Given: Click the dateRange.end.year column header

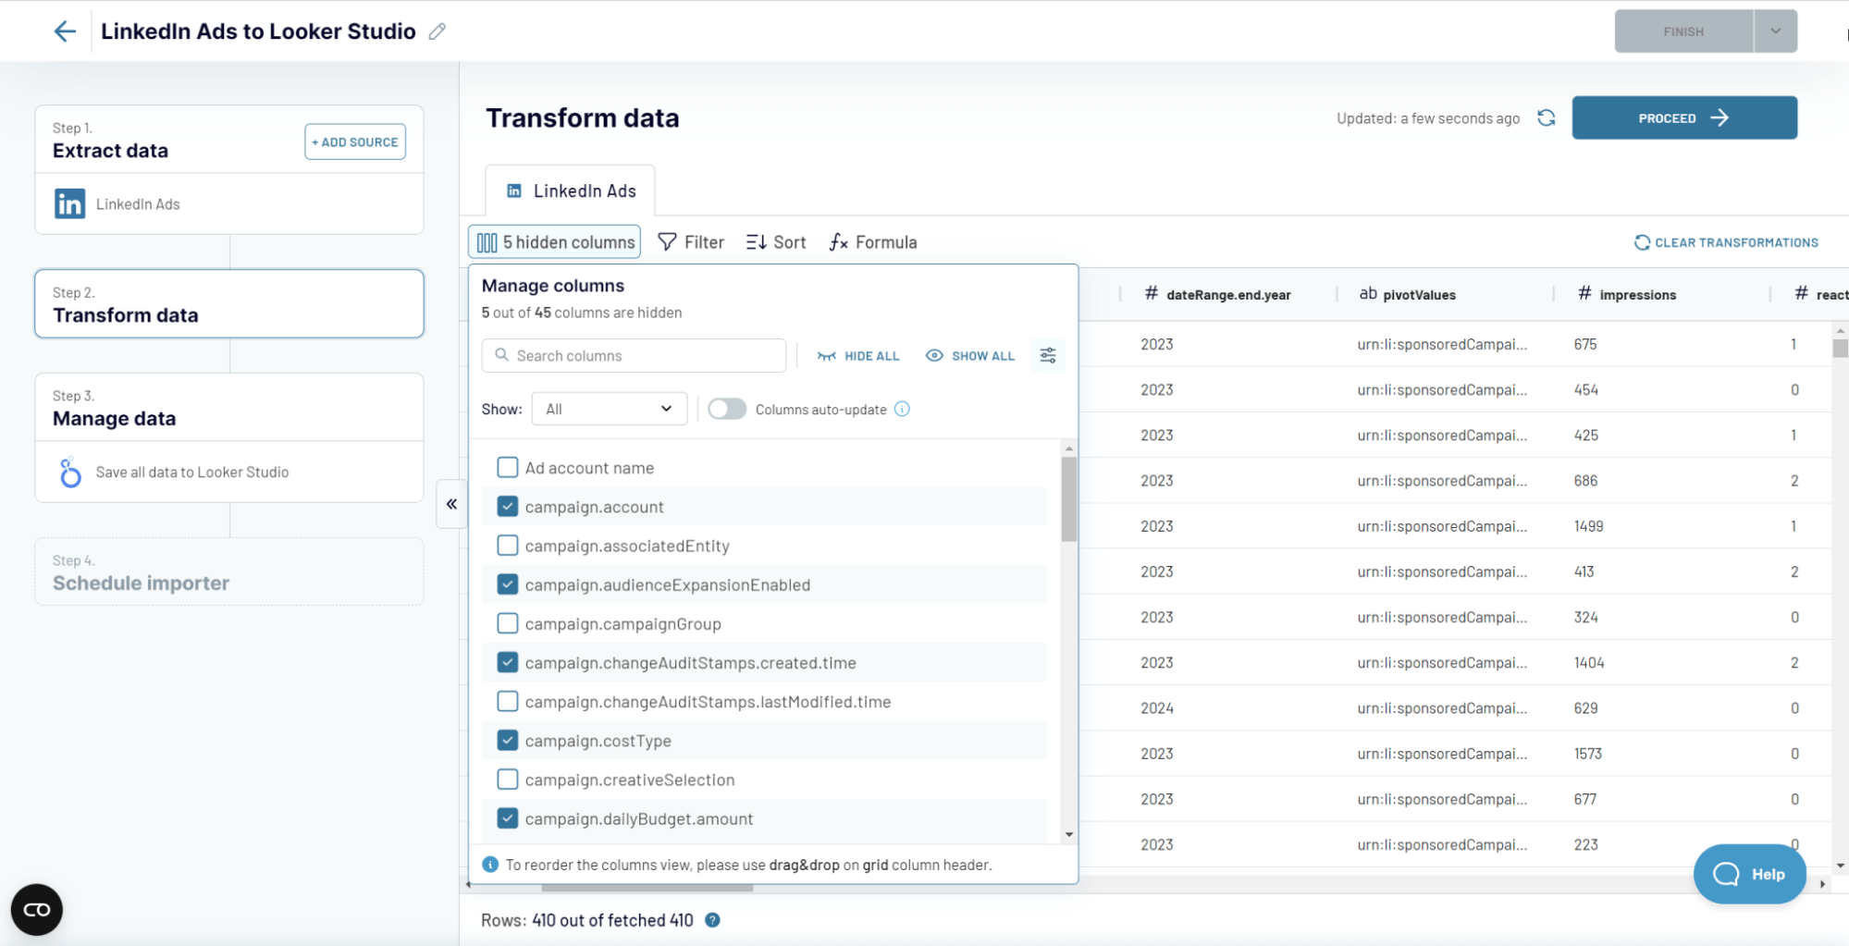Looking at the screenshot, I should pos(1228,294).
